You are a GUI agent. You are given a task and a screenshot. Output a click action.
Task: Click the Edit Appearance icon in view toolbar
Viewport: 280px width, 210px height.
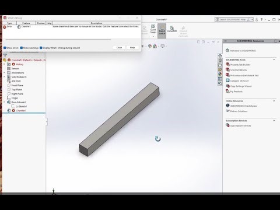coord(149,46)
